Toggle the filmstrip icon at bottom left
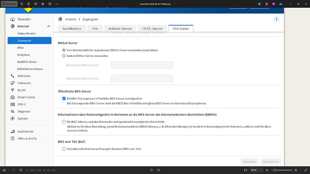The image size is (310, 174). pyautogui.click(x=4, y=170)
